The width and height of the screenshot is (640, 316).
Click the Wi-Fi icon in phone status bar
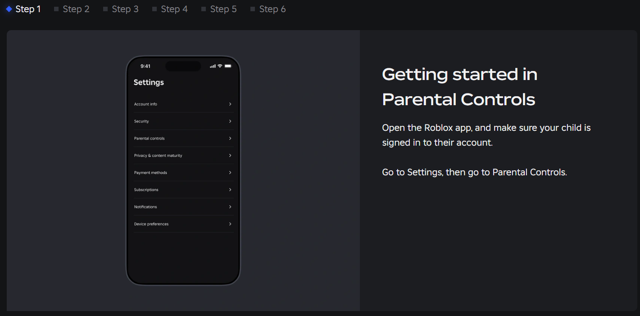click(220, 66)
